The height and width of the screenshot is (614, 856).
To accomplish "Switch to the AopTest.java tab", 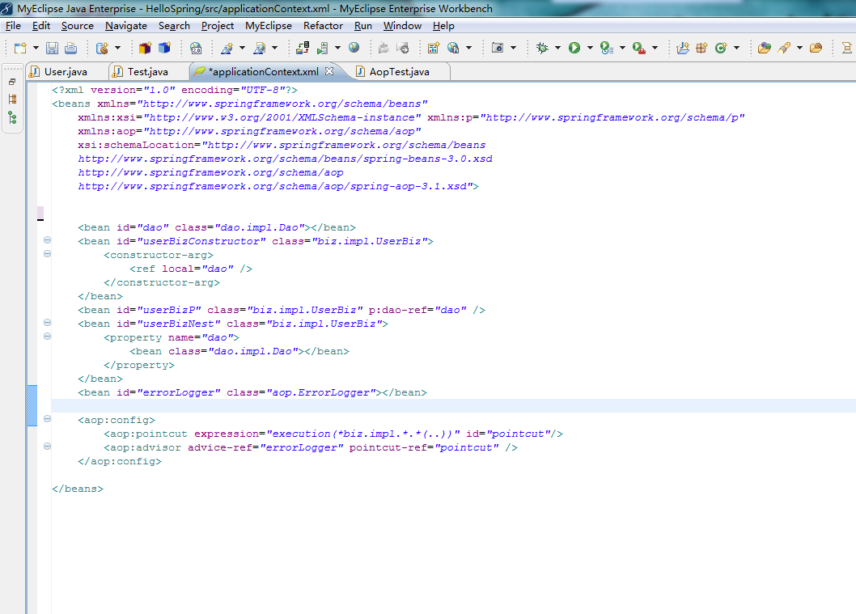I will [399, 71].
